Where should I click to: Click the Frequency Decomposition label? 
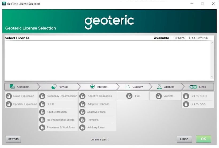point(62,96)
